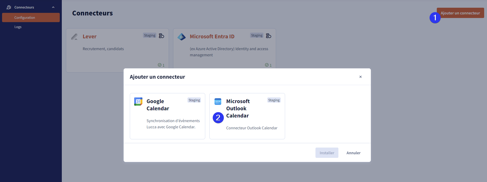
Task: Collapse the Connecteurs sidebar section chevron
Action: click(53, 7)
